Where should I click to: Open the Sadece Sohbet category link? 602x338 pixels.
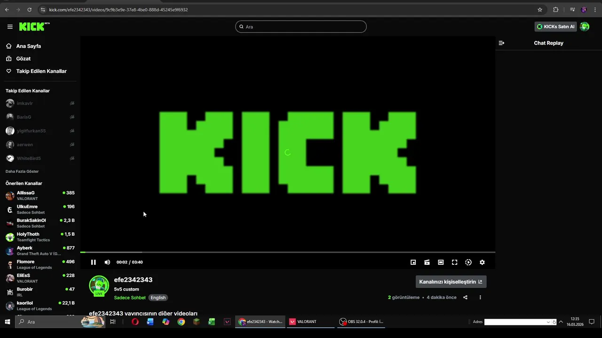pos(130,298)
